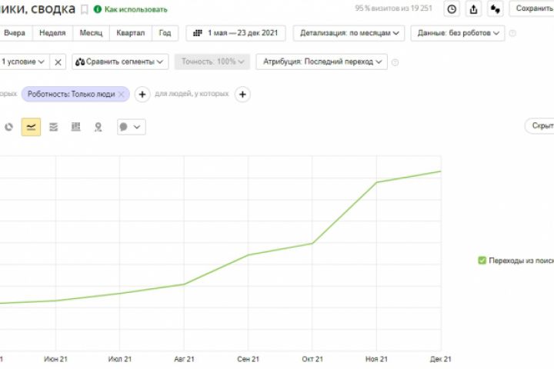
Task: Select the Квартал period tab
Action: coord(130,33)
